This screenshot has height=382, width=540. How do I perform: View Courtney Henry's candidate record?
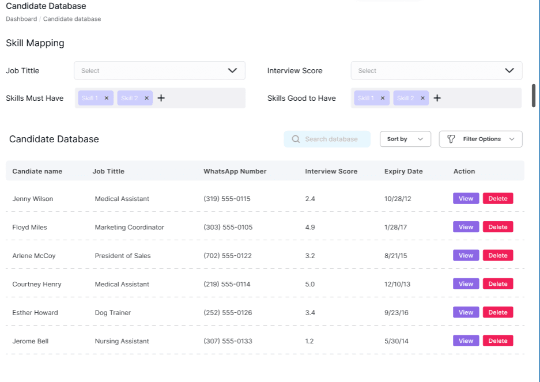[466, 284]
